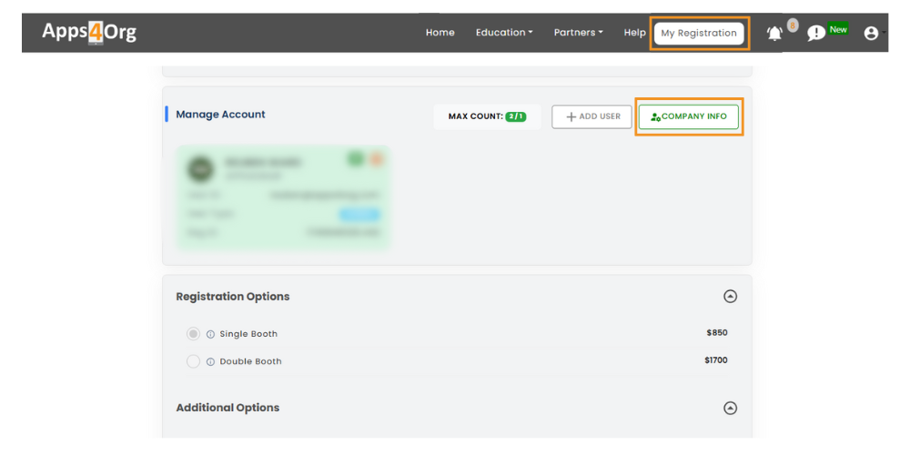
Task: Open the Help menu item
Action: [634, 33]
